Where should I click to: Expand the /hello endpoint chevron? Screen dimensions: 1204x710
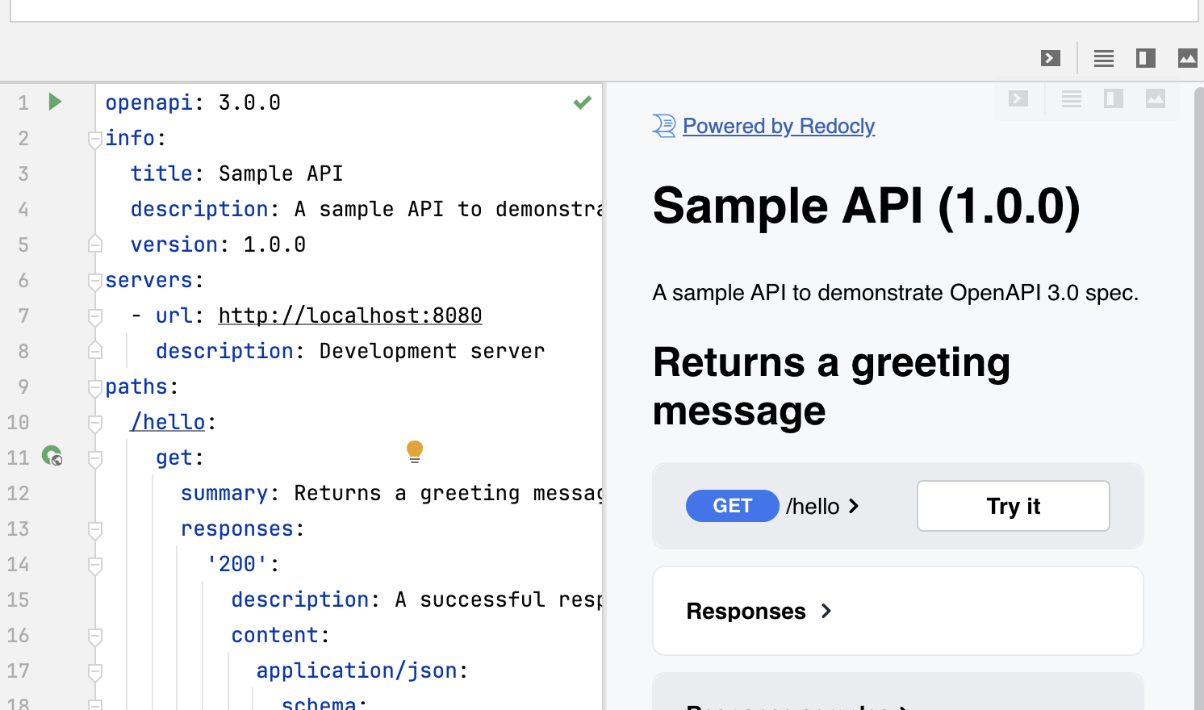click(854, 506)
